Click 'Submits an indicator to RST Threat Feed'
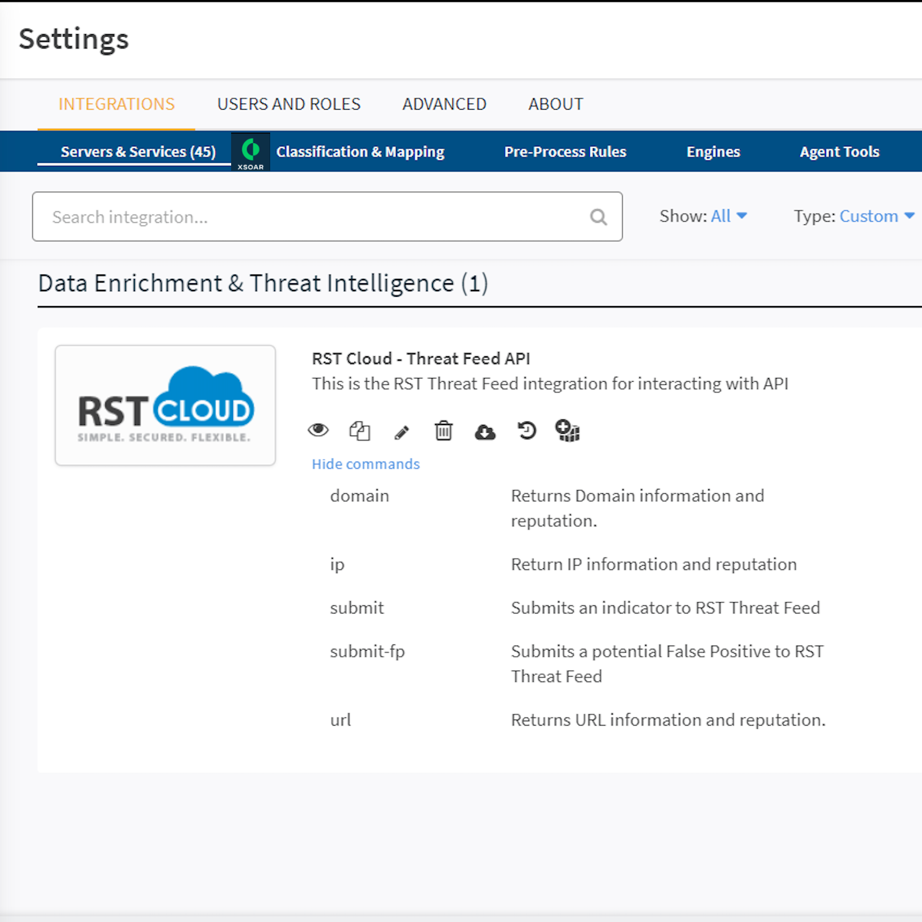Viewport: 922px width, 922px height. click(665, 608)
